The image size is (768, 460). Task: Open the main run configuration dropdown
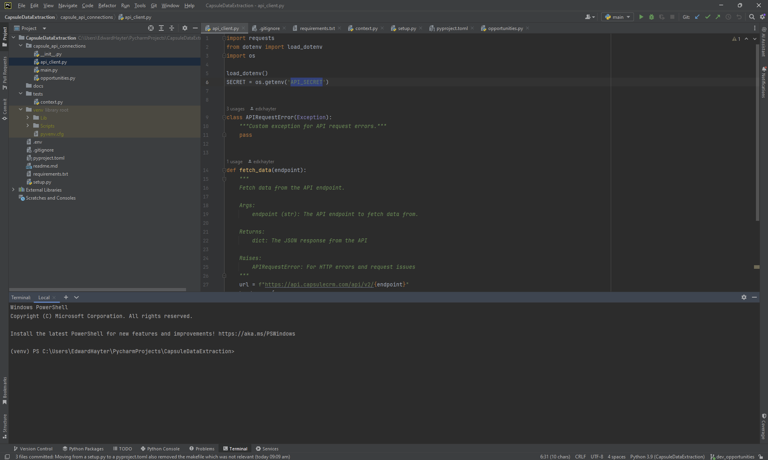click(618, 17)
